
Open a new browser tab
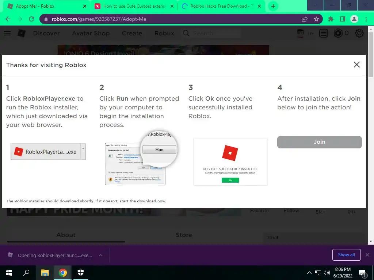pyautogui.click(x=273, y=6)
